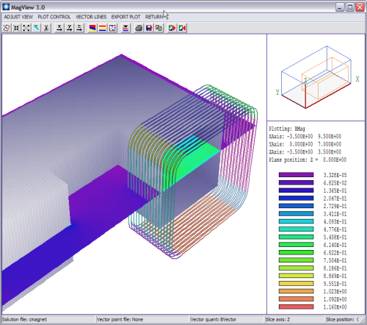
Task: Click the zoom extents arrows icon
Action: 26,28
